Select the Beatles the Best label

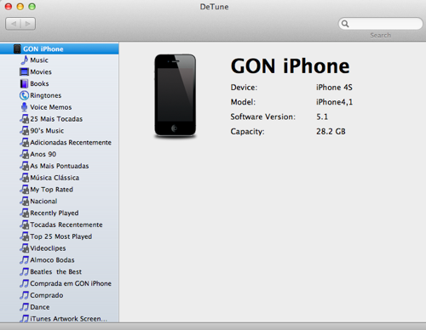tap(55, 272)
